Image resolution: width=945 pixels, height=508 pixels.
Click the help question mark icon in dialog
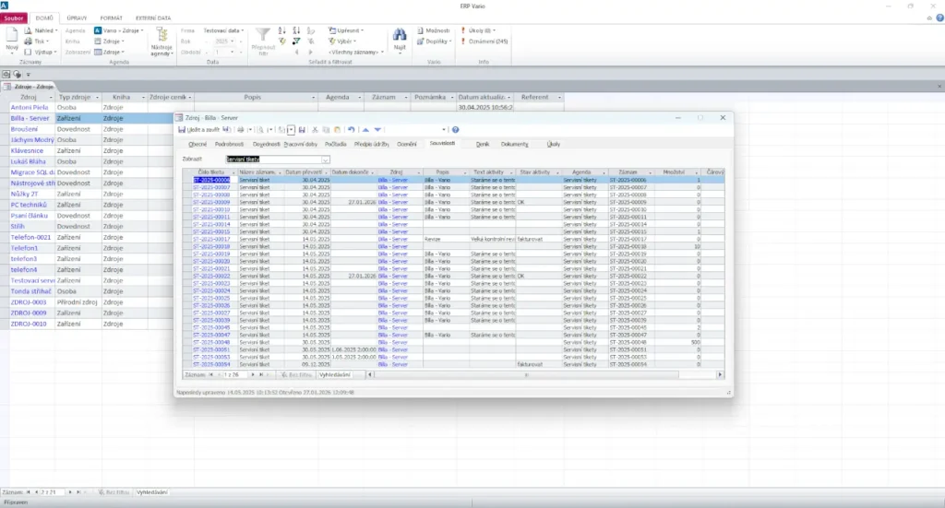pos(455,130)
